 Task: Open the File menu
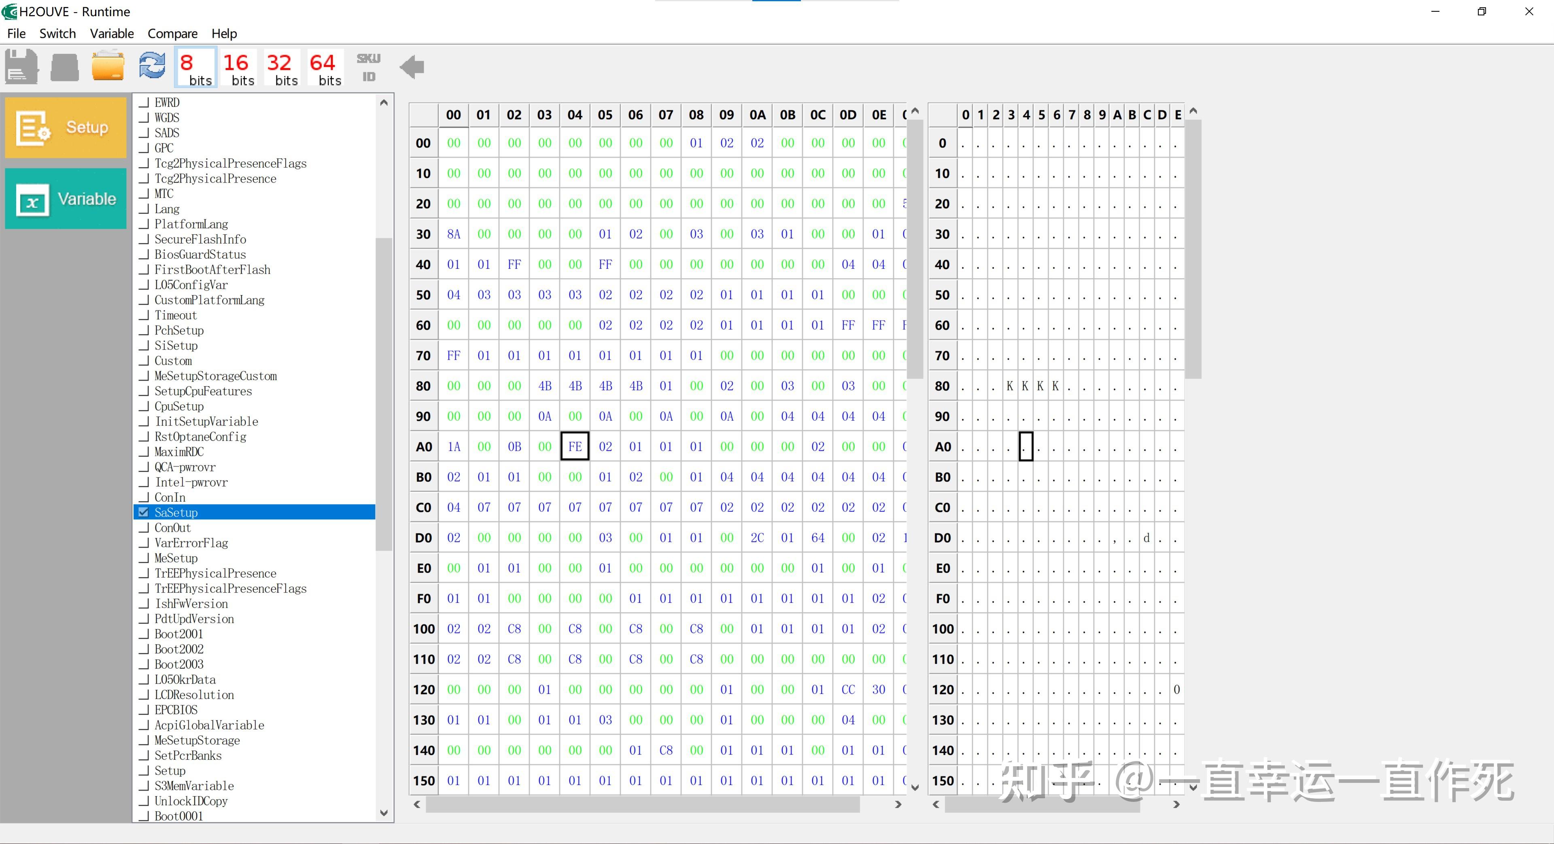16,33
